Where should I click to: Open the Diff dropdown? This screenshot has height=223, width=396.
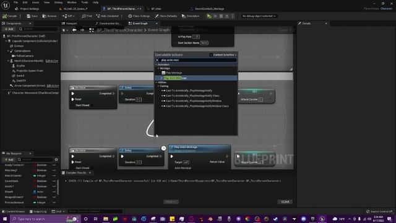(x=69, y=16)
